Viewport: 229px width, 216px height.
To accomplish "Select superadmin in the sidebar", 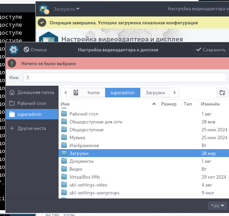I will point(32,114).
